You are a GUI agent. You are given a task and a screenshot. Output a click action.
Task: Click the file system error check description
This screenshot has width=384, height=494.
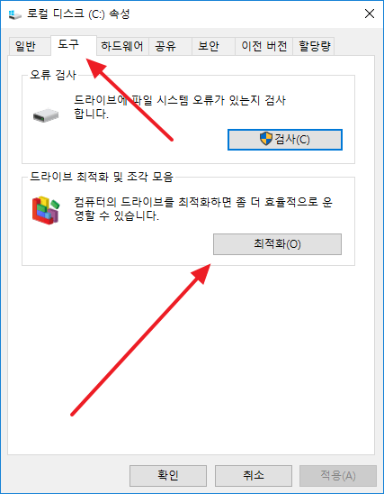180,107
